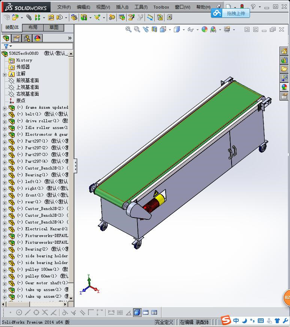Open FeatureManager design tree tab
The height and width of the screenshot is (327, 290).
(6, 38)
